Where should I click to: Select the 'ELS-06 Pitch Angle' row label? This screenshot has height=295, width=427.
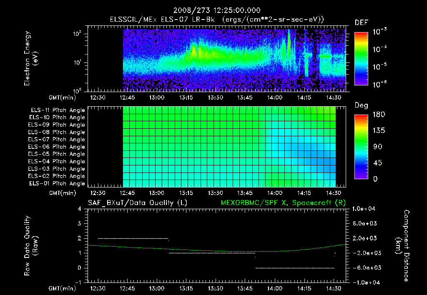tap(56, 147)
